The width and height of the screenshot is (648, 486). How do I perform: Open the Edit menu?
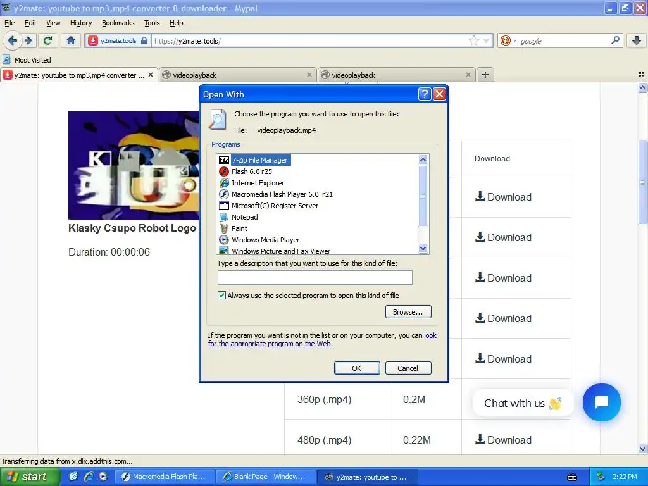click(x=30, y=23)
